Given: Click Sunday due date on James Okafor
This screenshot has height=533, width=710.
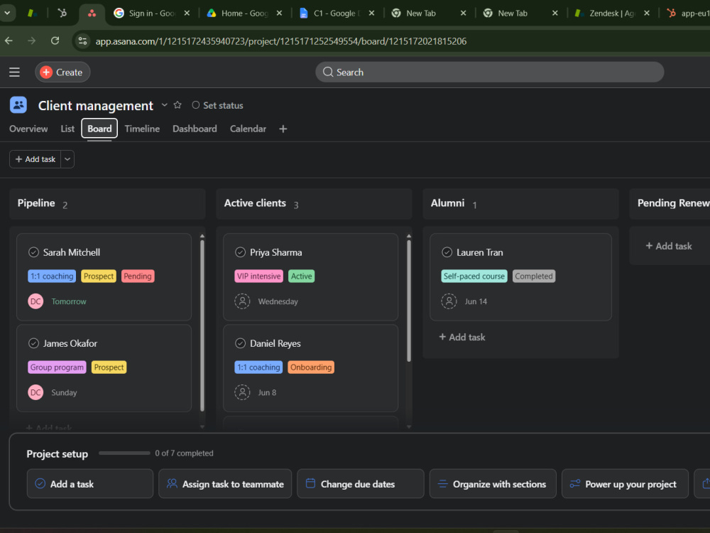Looking at the screenshot, I should pos(64,393).
